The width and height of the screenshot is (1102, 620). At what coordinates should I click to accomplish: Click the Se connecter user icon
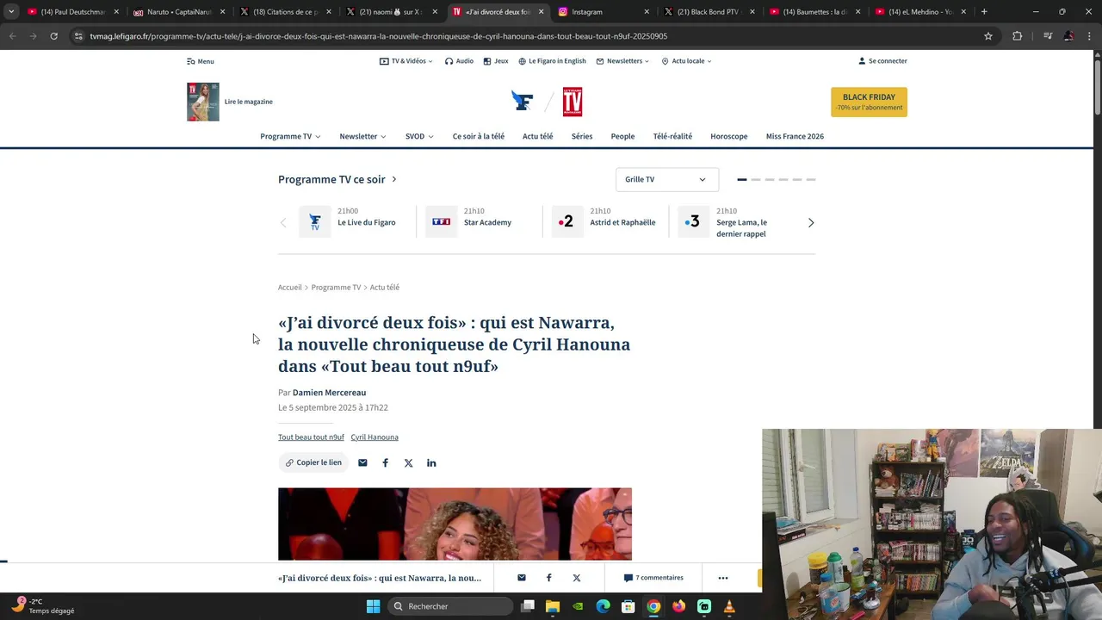(862, 61)
